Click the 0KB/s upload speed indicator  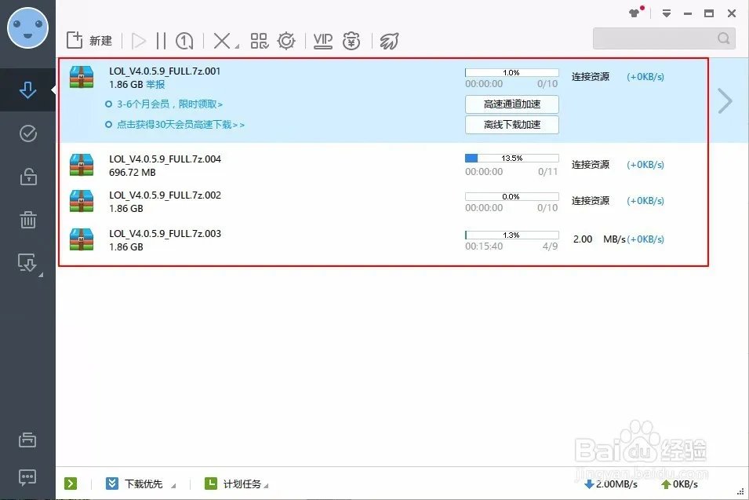(679, 484)
